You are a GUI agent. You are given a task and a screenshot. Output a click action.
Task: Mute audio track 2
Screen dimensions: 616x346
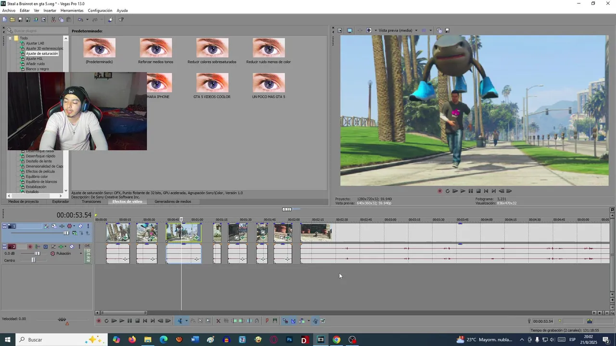click(x=72, y=247)
